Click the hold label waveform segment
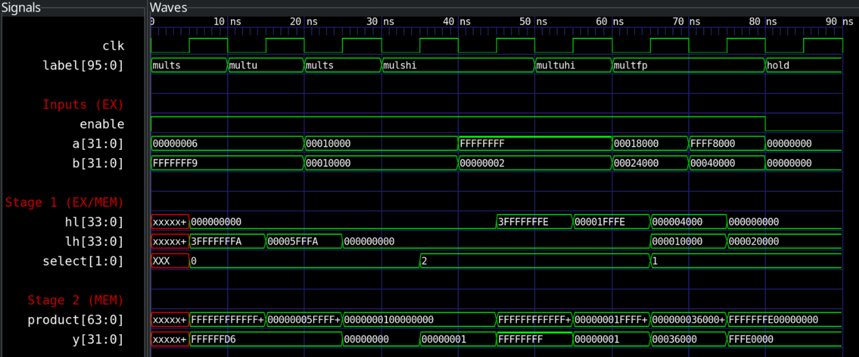Screen dimensions: 859x357 pos(804,65)
